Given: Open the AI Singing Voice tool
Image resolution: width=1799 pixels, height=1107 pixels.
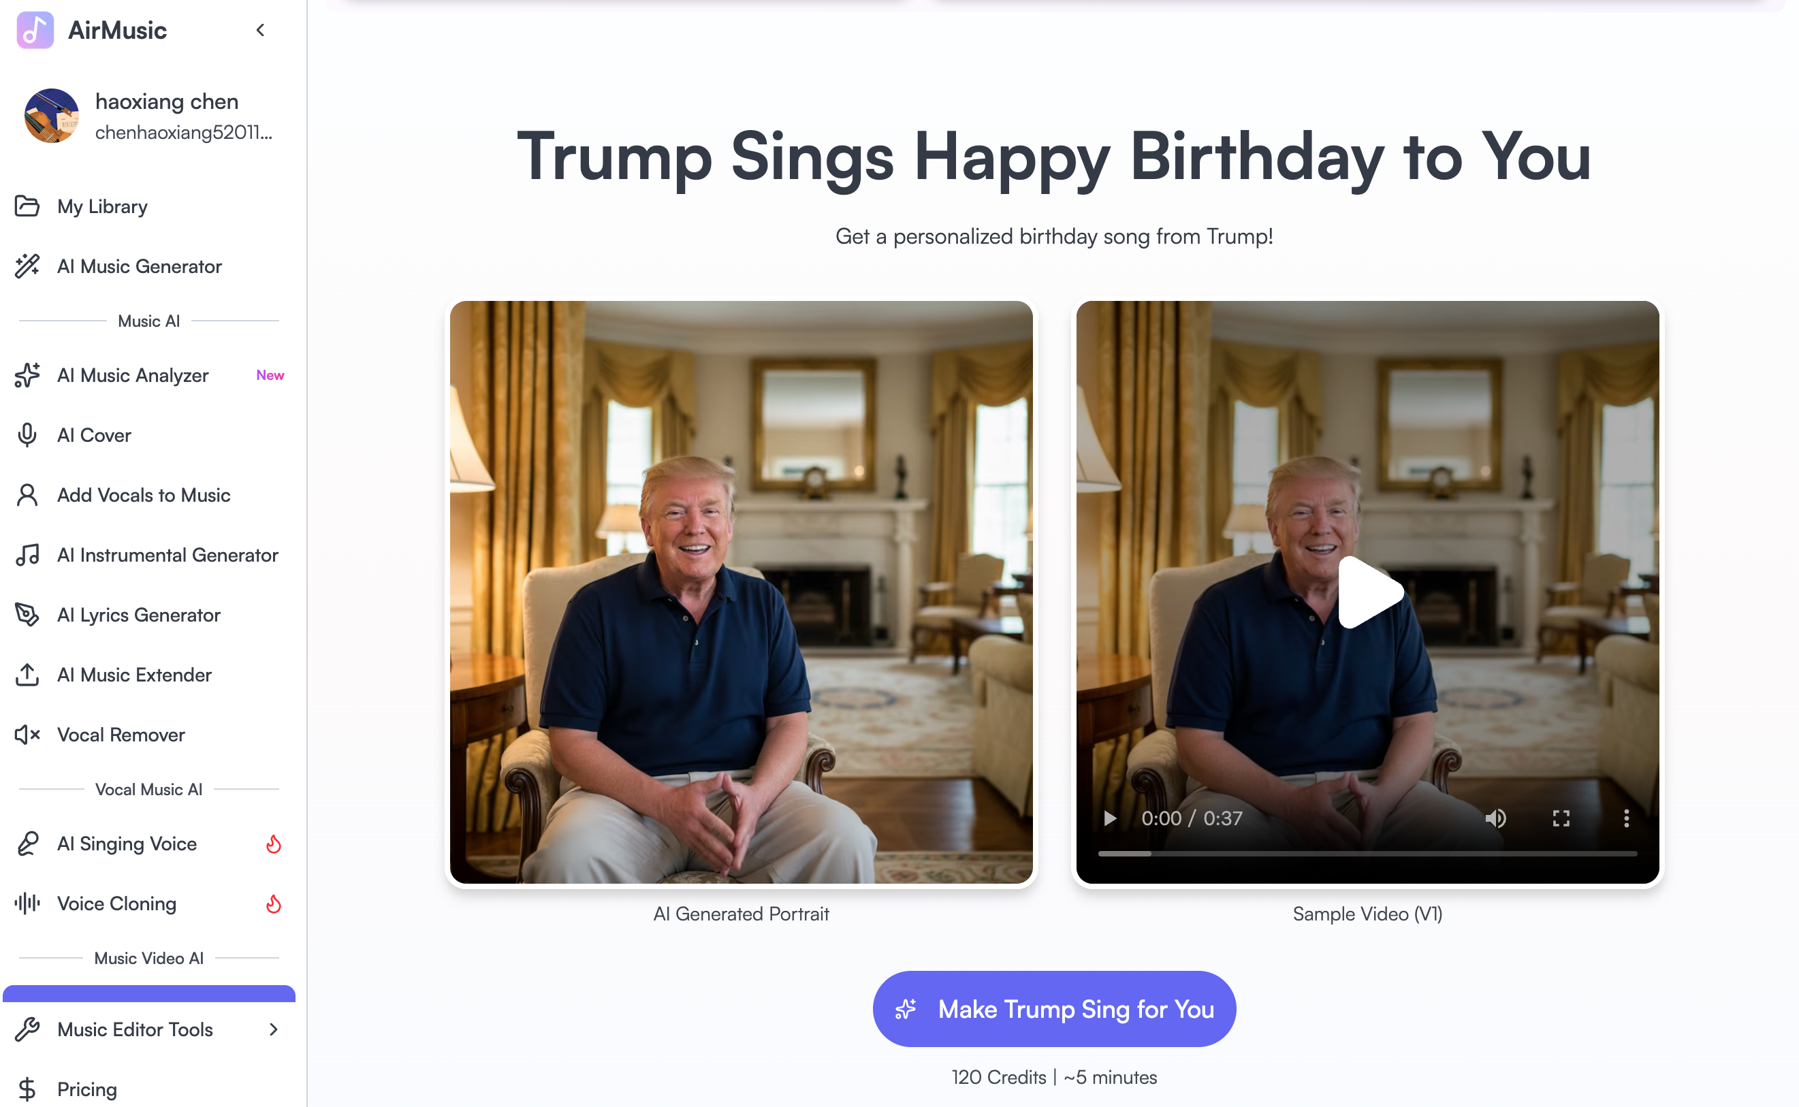Looking at the screenshot, I should [126, 844].
